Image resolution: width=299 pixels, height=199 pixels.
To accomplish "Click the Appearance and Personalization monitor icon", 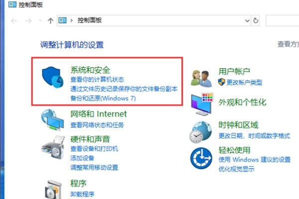I will coord(202,104).
